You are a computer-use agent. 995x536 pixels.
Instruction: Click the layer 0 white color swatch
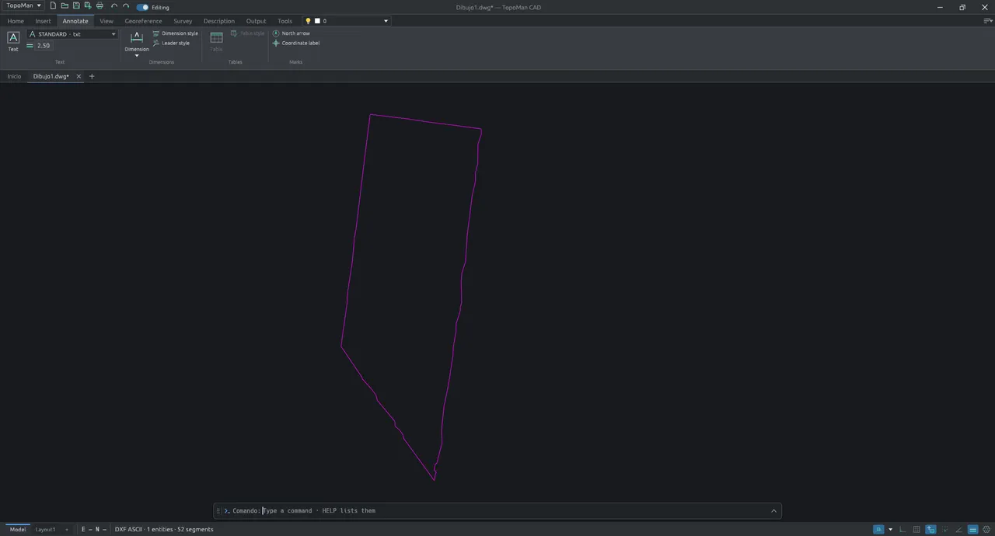tap(317, 21)
